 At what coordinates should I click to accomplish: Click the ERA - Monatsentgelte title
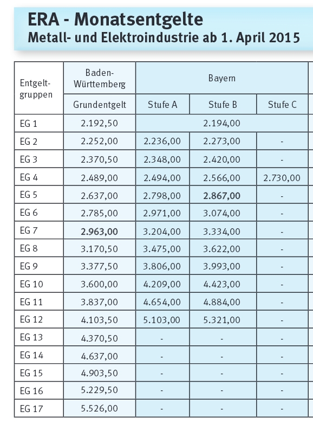point(115,19)
